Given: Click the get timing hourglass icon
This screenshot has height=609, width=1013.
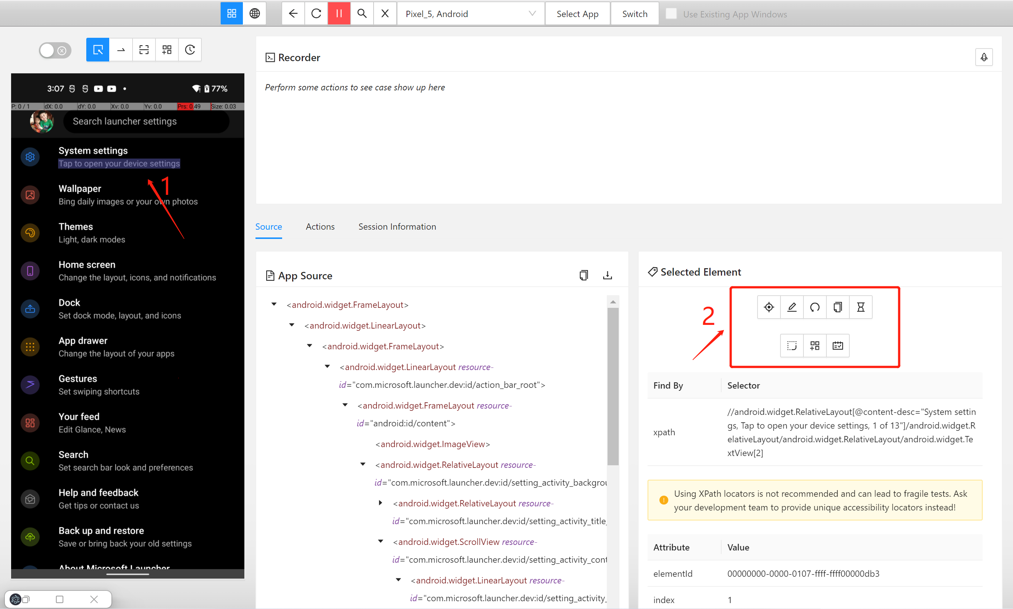Looking at the screenshot, I should (860, 307).
